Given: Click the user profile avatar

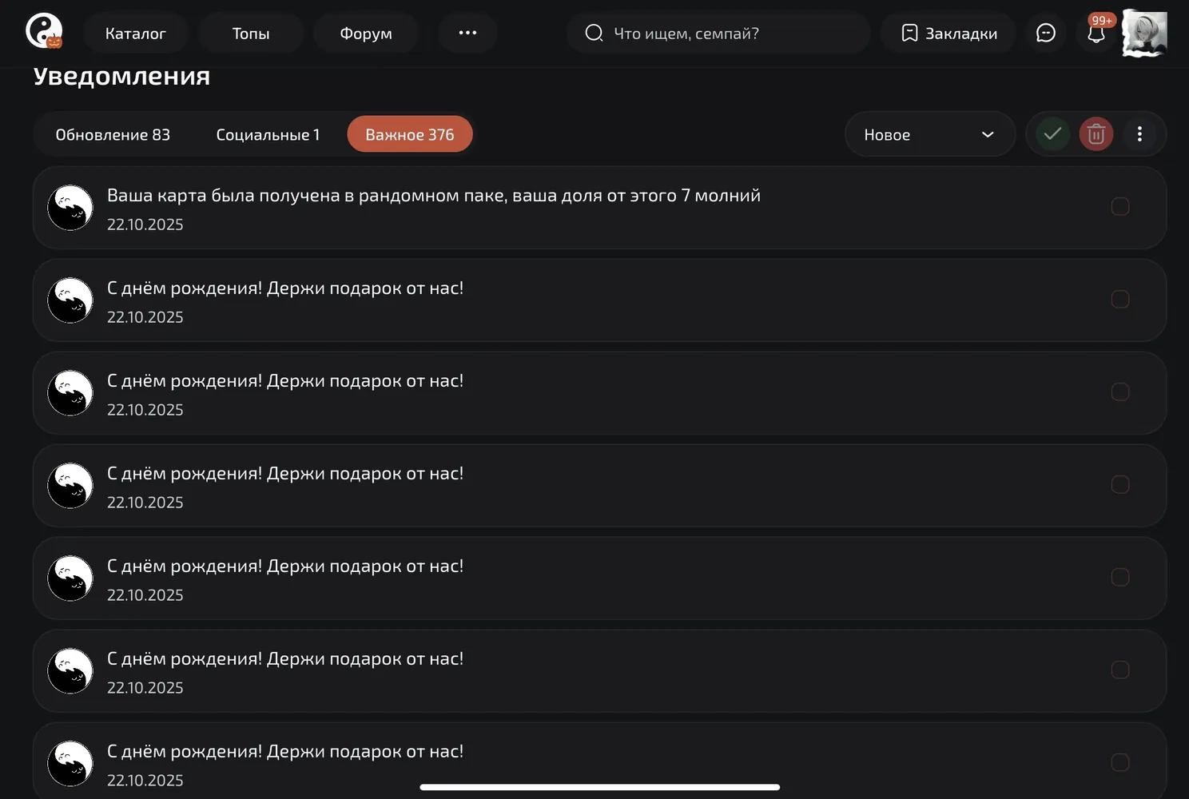Looking at the screenshot, I should click(1144, 33).
